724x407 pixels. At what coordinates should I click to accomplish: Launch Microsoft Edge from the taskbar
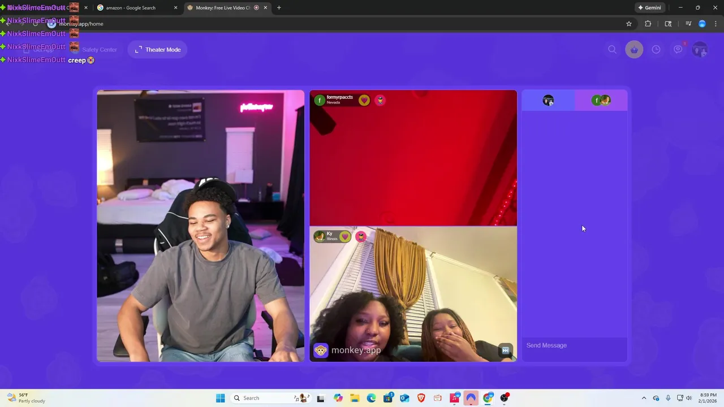pos(371,398)
